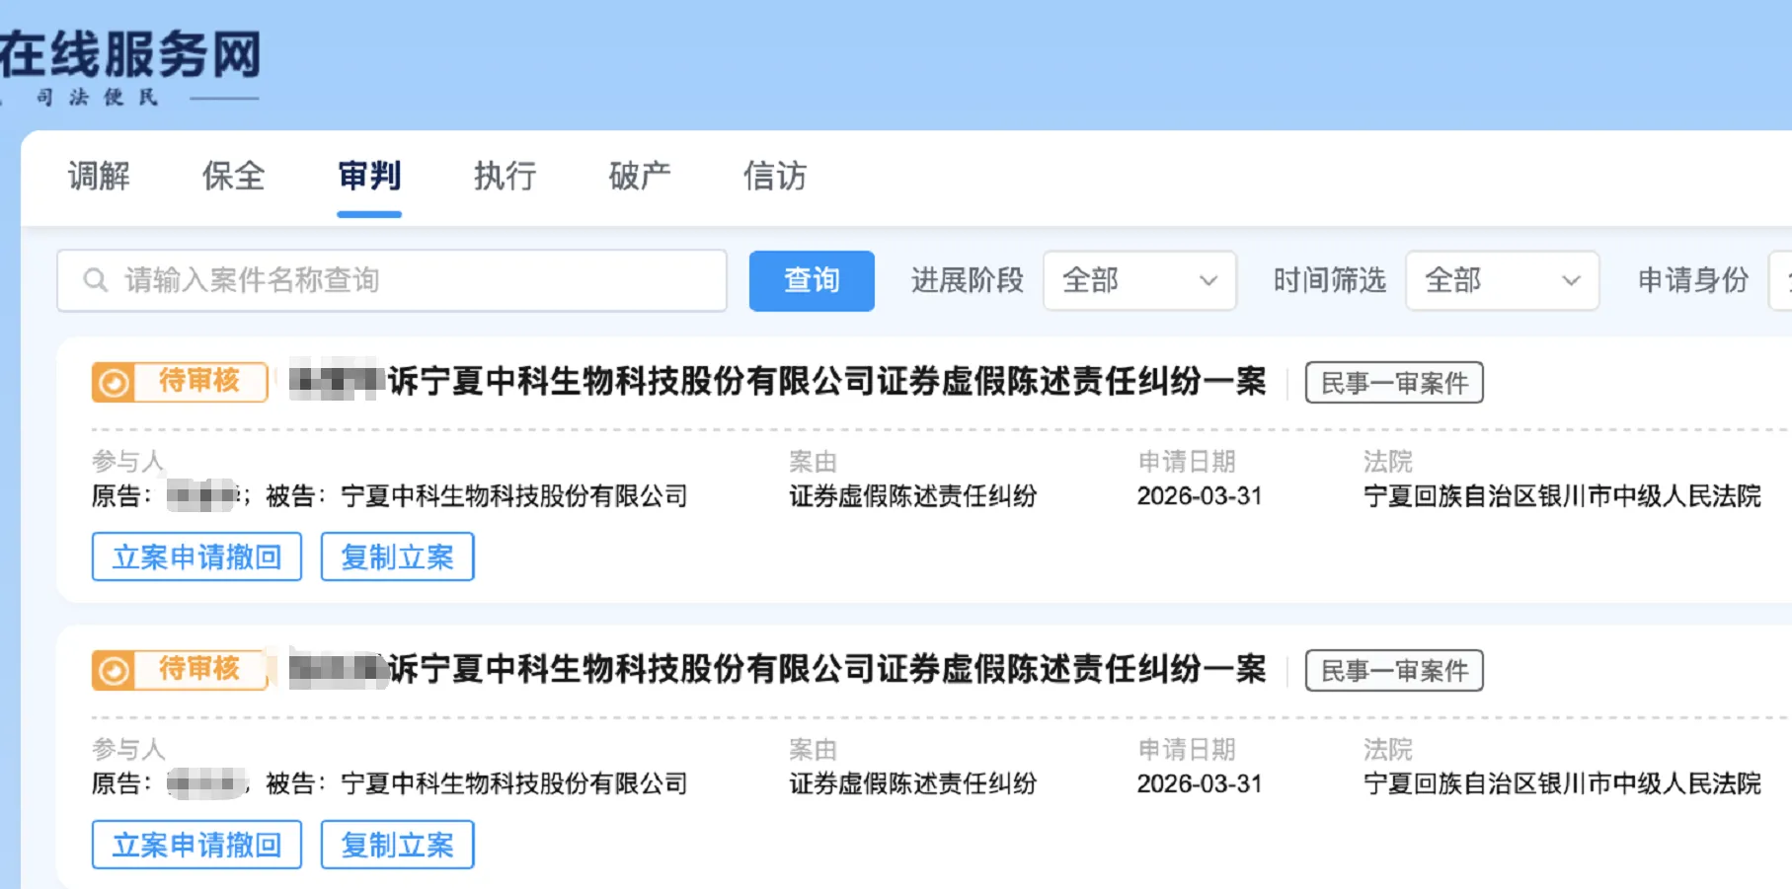Select the 保全 tab

(x=233, y=177)
